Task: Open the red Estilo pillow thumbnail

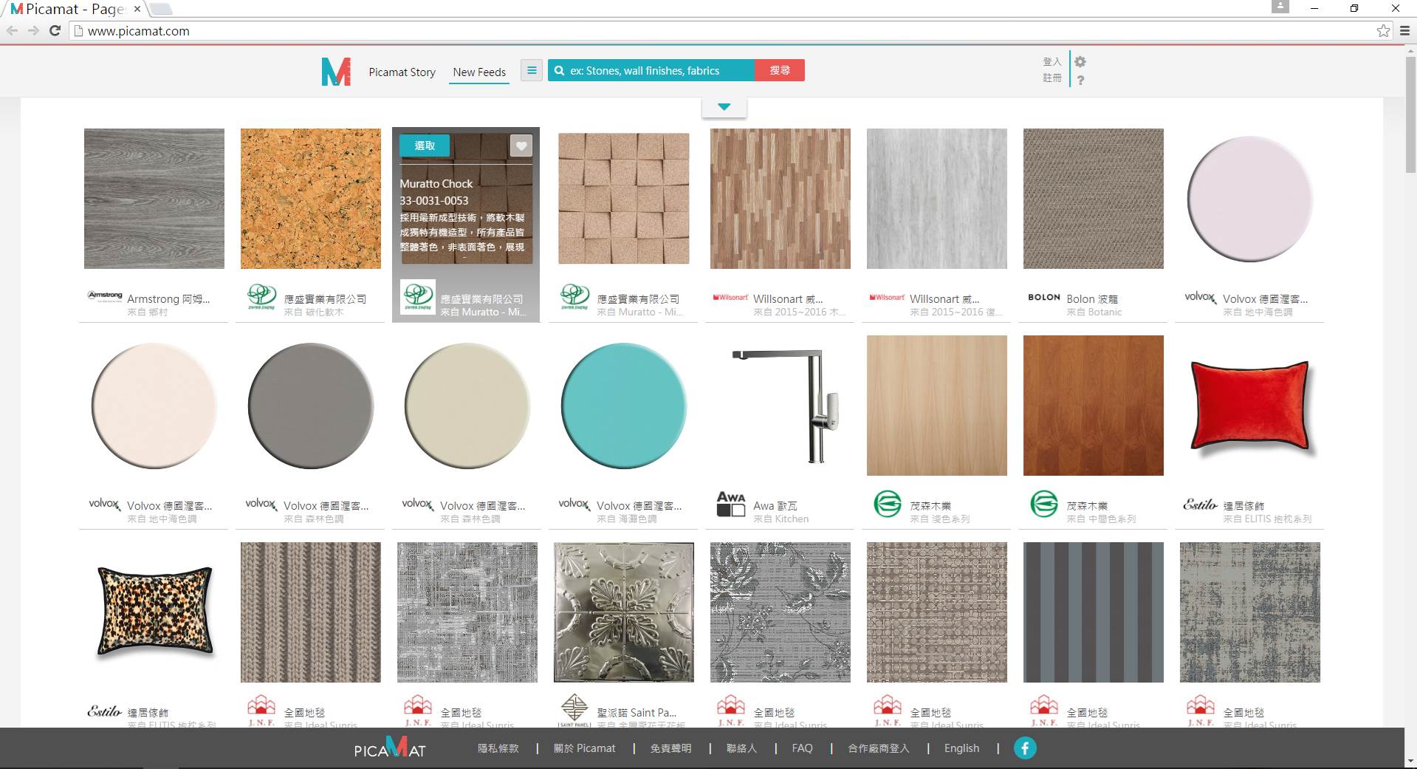Action: click(1250, 406)
